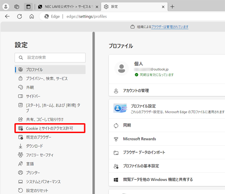Open 共有、コピーして貼り付け settings
The width and height of the screenshot is (225, 194).
50,120
